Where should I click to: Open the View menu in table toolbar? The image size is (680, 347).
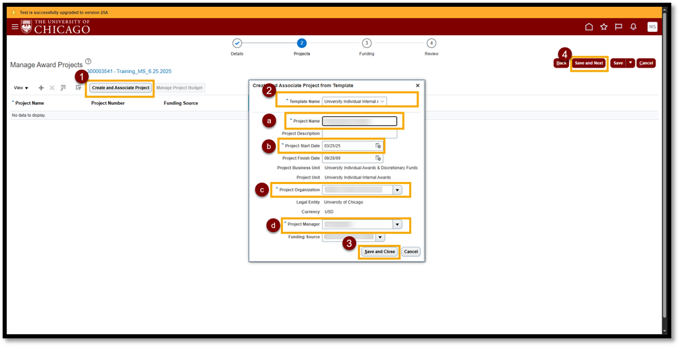click(21, 88)
